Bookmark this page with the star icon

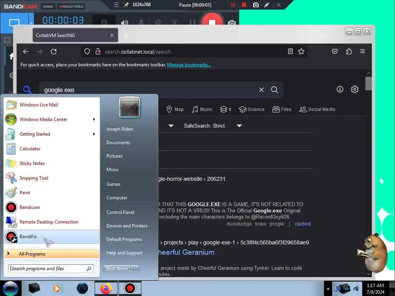301,51
